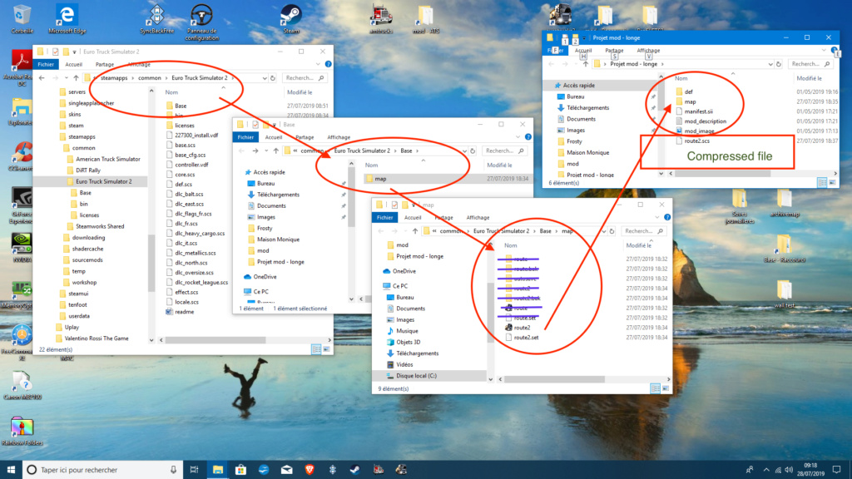
Task: Open Partage tab in Base window
Action: point(305,137)
